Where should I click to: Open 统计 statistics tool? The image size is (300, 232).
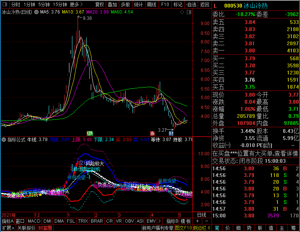point(138,4)
